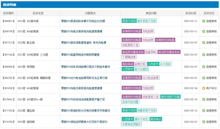Open complaint 零跑T03刹车系统故障灯亮多次到店未解决
220x129 pixels.
tap(85, 67)
